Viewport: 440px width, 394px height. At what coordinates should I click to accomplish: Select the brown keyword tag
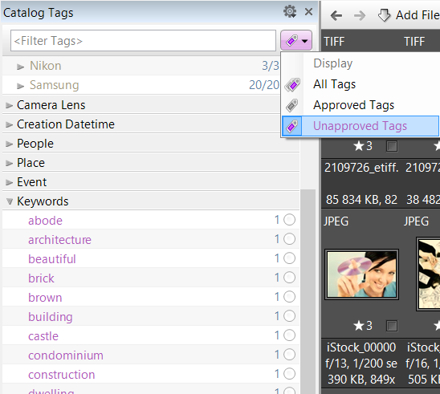click(45, 298)
